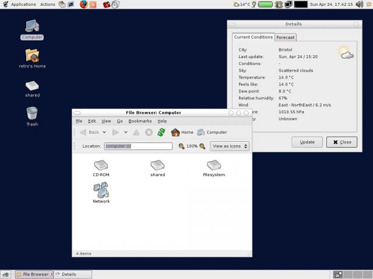Switch to the Forecast tab
The image size is (373, 279).
click(286, 37)
